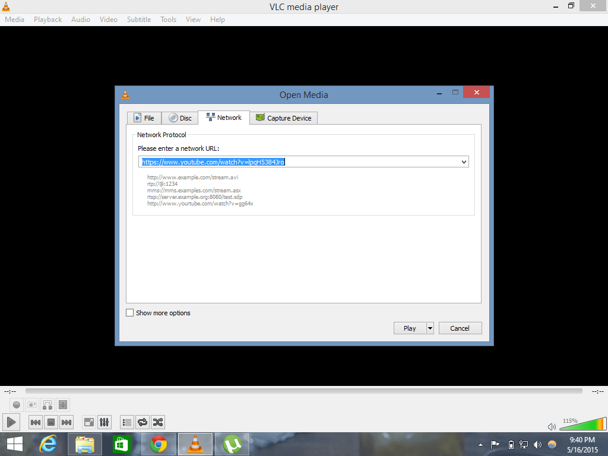Image resolution: width=608 pixels, height=456 pixels.
Task: Toggle the A-B loop button
Action: [x=47, y=405]
